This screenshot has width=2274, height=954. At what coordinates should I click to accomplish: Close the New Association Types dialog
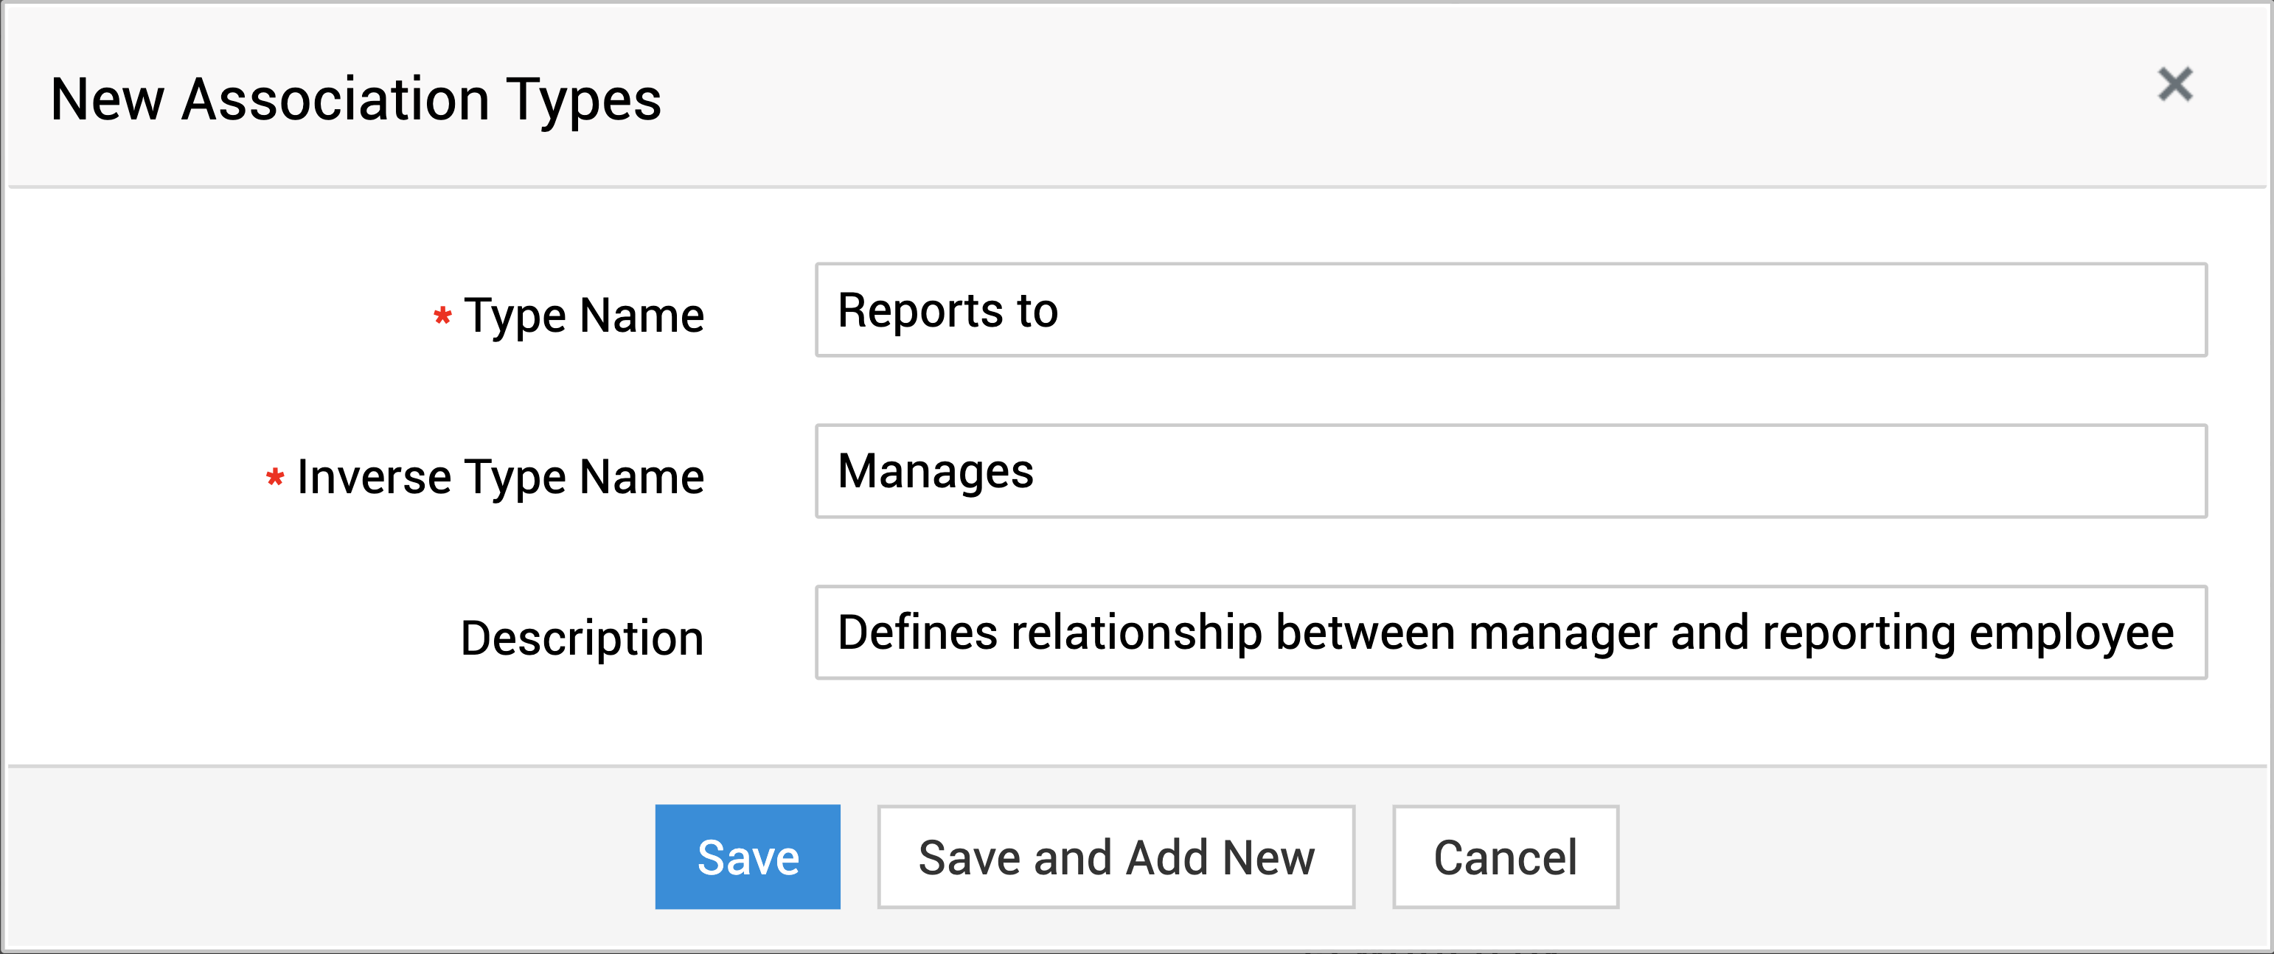pos(2174,85)
